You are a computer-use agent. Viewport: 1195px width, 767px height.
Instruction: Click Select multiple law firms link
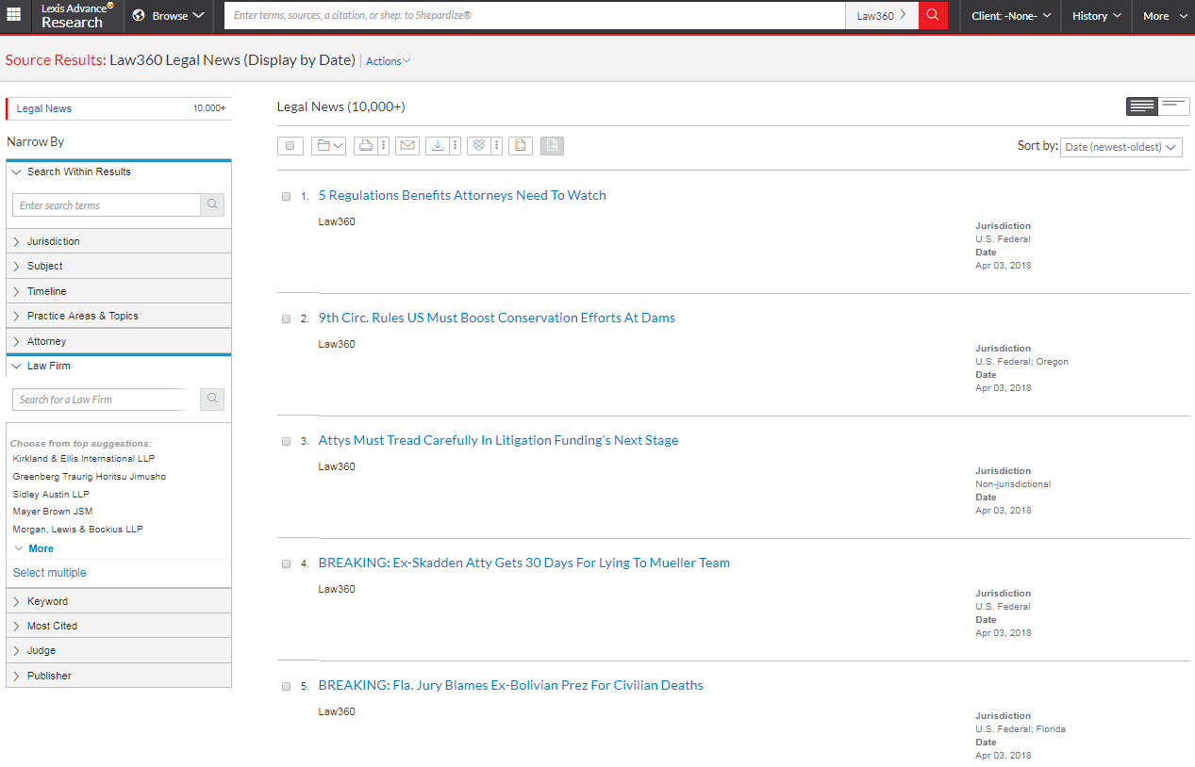49,573
